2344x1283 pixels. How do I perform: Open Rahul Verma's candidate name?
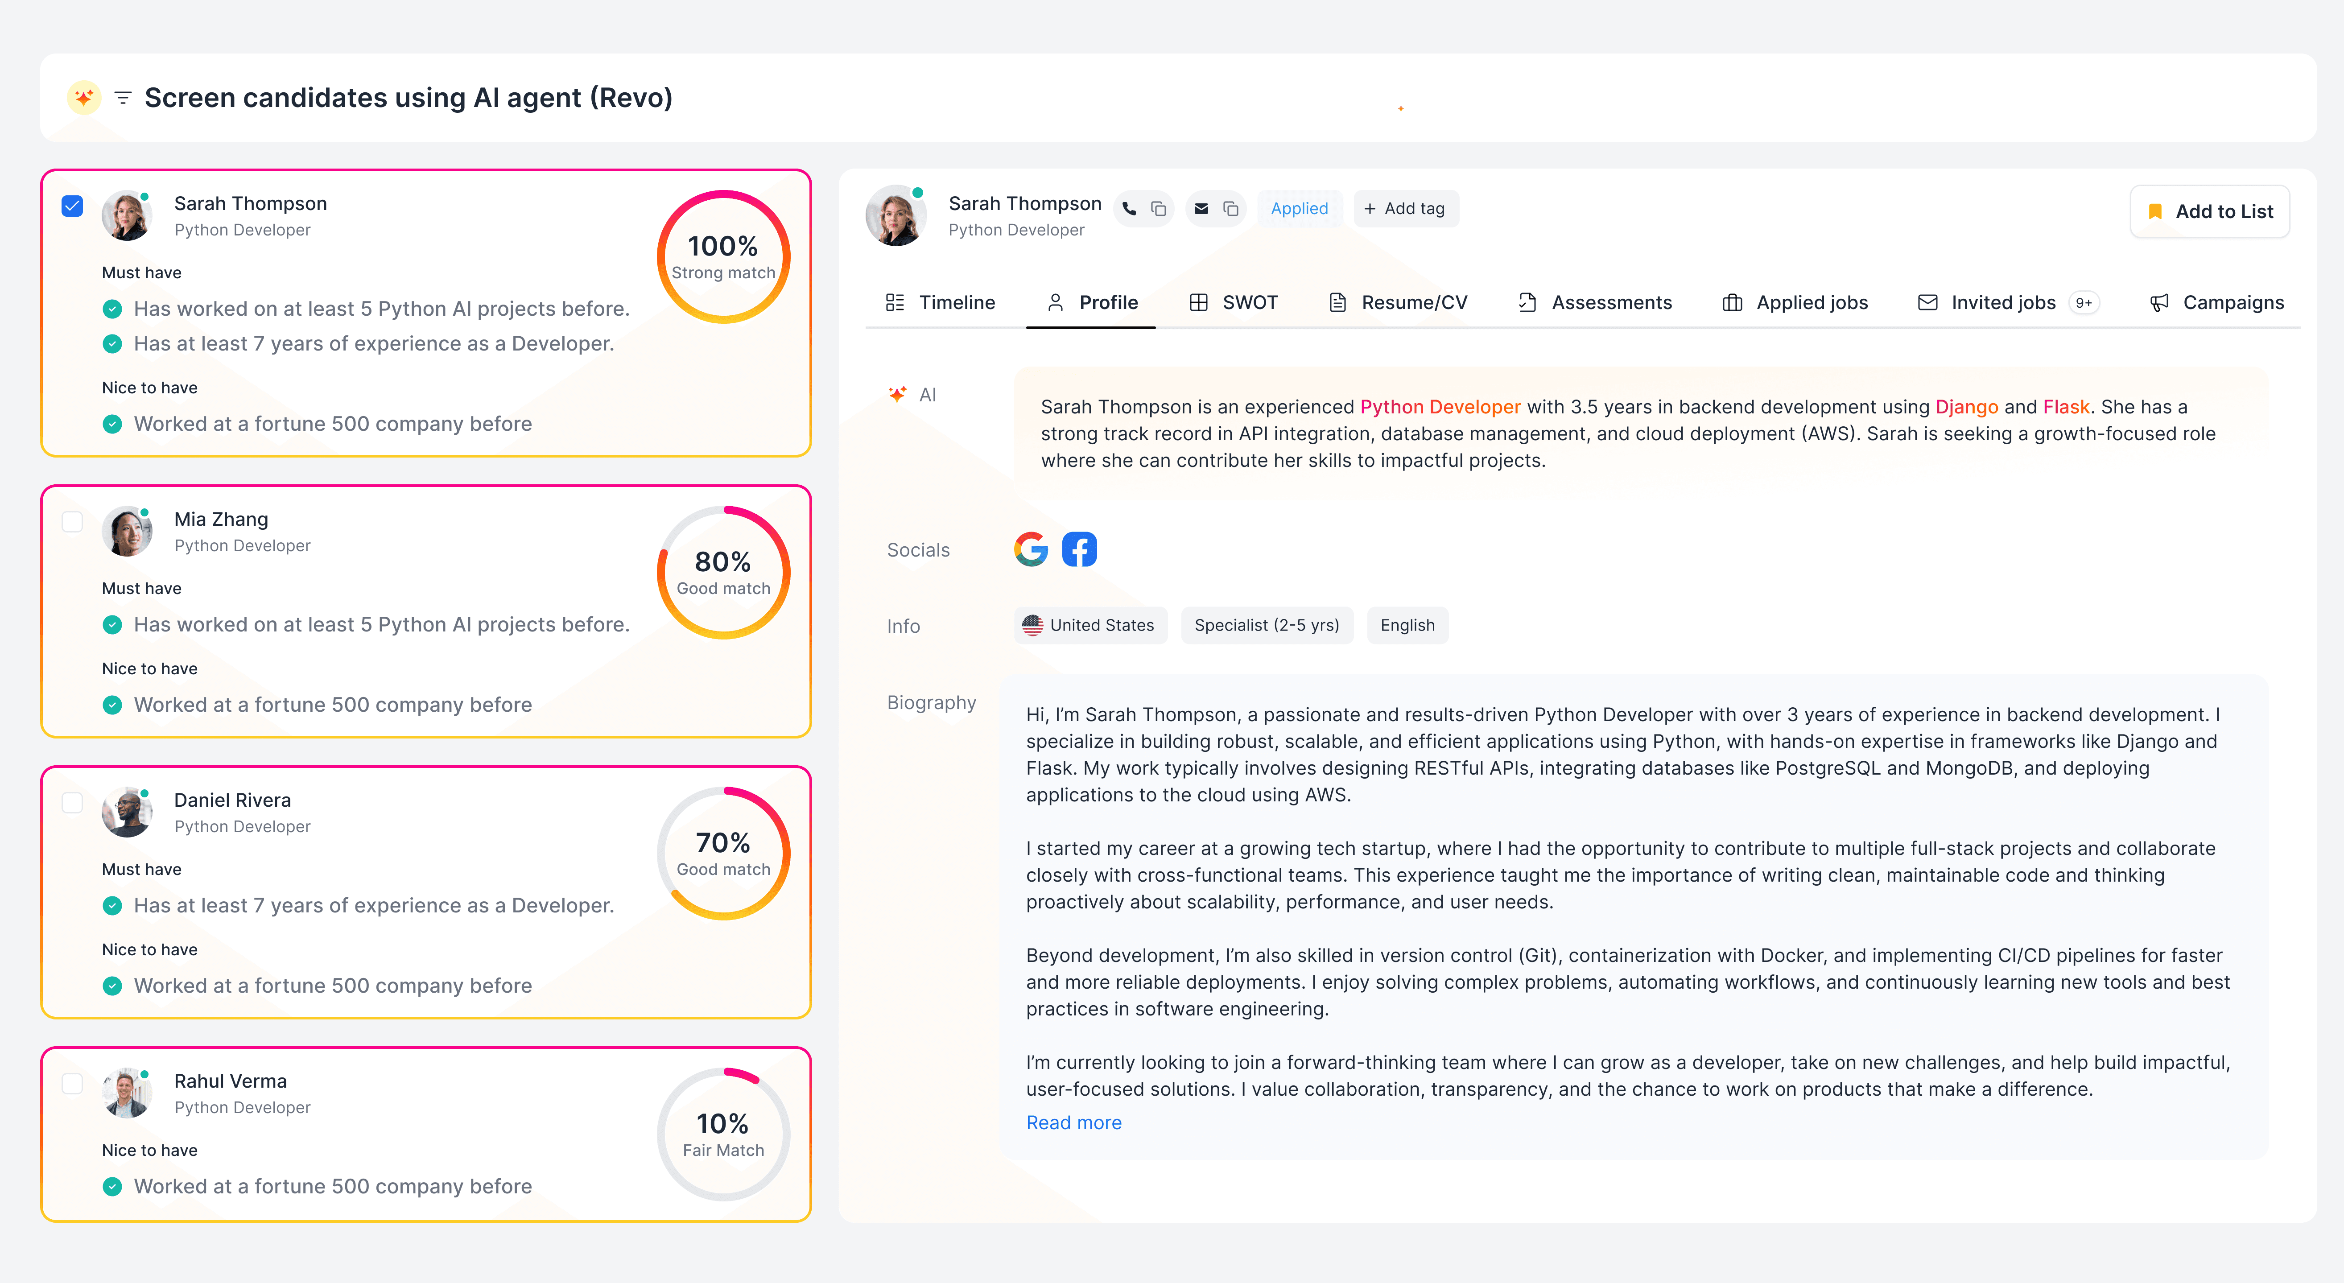coord(230,1082)
